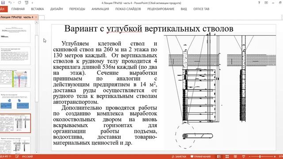Select sixth slide thumbnail at panel bottom

(15, 145)
